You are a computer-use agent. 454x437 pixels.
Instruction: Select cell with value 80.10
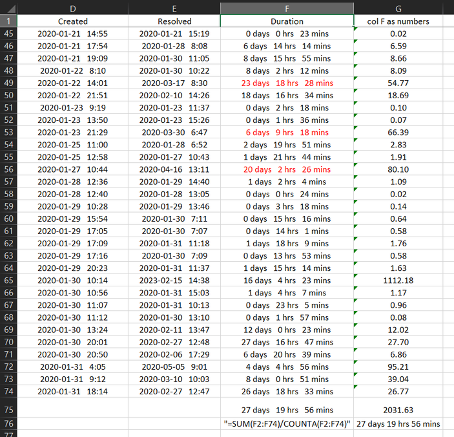tap(398, 169)
